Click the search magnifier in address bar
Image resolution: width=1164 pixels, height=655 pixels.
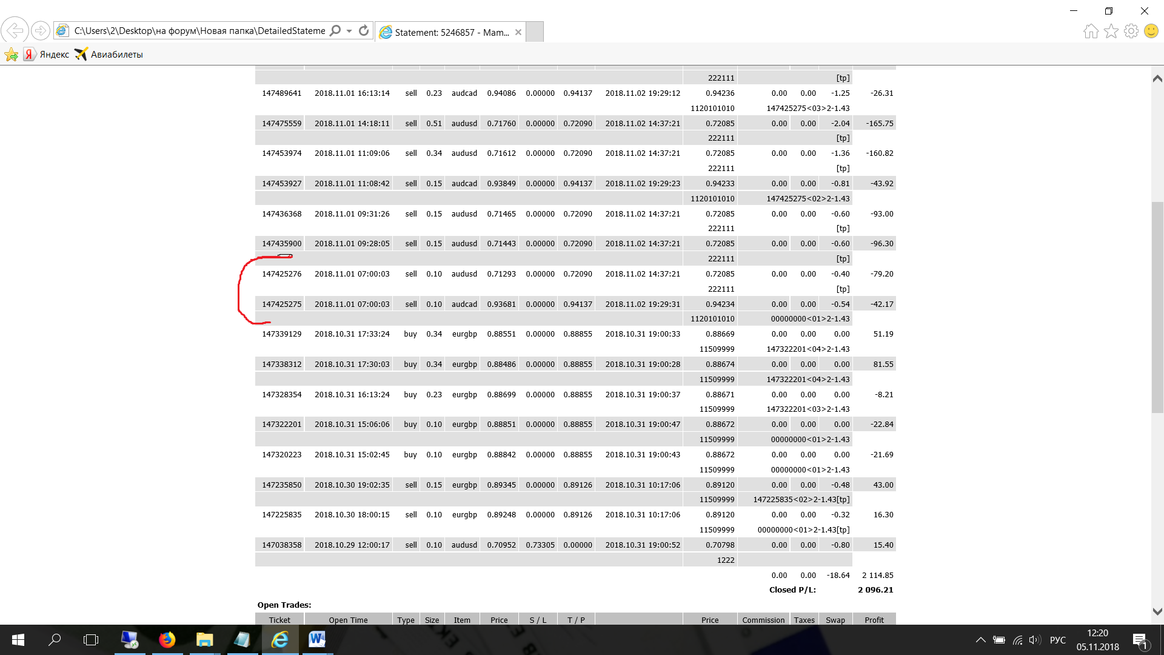pos(335,30)
